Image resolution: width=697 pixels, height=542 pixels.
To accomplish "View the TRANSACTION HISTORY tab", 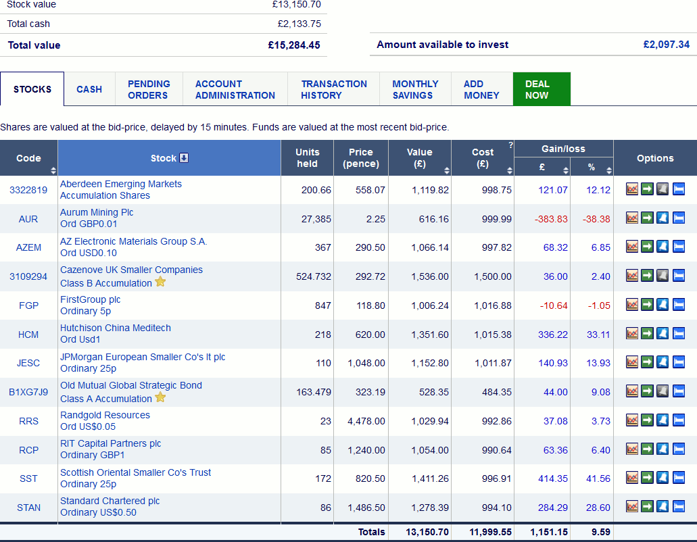I will (x=334, y=89).
